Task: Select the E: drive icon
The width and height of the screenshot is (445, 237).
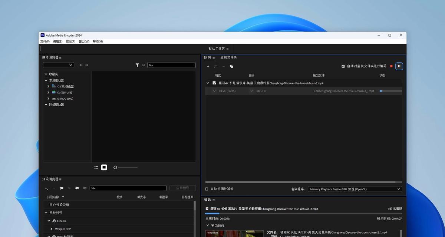Action: pos(54,99)
